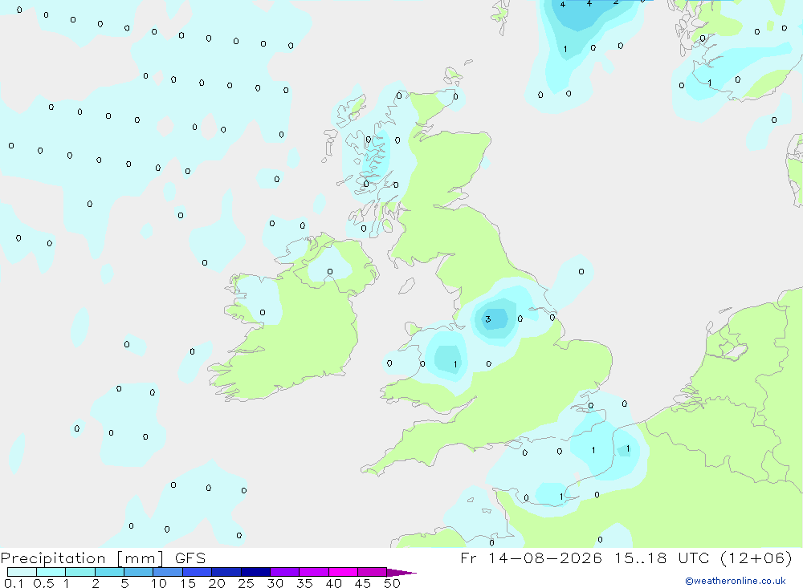Click the 0.5–1 mm legend color box
This screenshot has width=803, height=588.
point(51,572)
